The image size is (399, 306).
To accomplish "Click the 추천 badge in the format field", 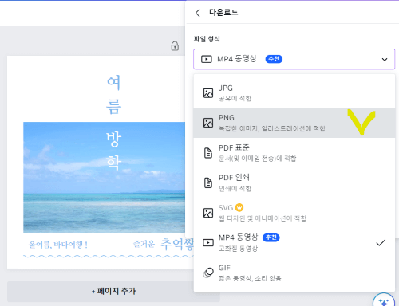I will tap(274, 59).
